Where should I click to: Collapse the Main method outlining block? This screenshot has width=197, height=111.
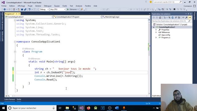(15, 62)
